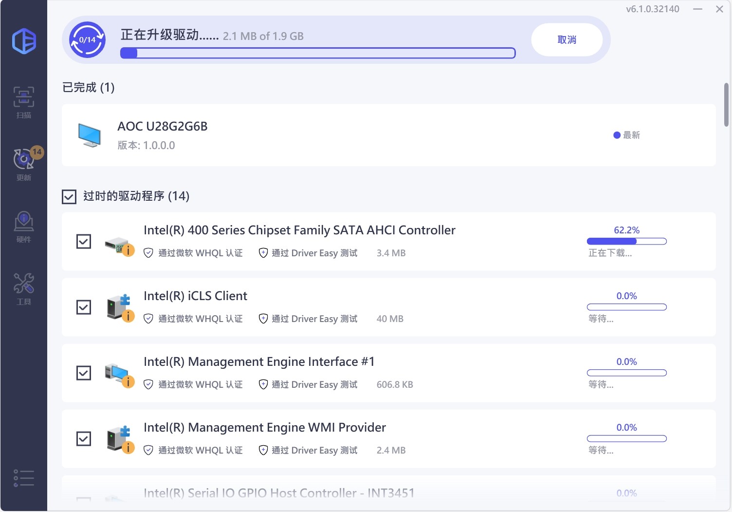
Task: Click the 0/14 circular progress icon
Action: click(x=87, y=40)
